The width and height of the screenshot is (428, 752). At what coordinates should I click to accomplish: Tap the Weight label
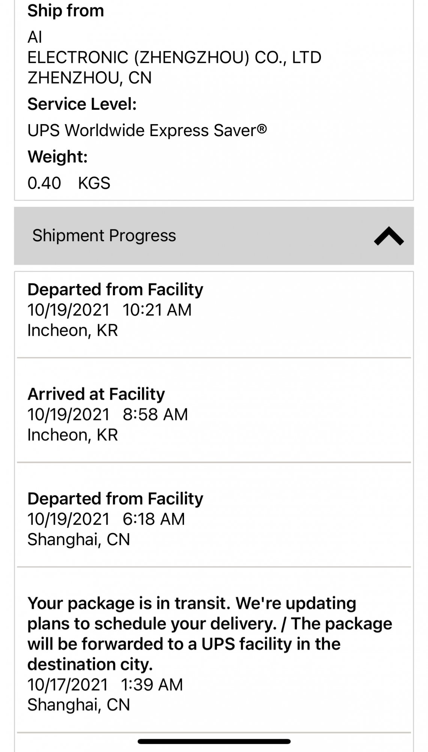coord(57,157)
